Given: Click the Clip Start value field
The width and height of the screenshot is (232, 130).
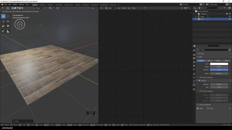Looking at the screenshot, I should point(219,84).
